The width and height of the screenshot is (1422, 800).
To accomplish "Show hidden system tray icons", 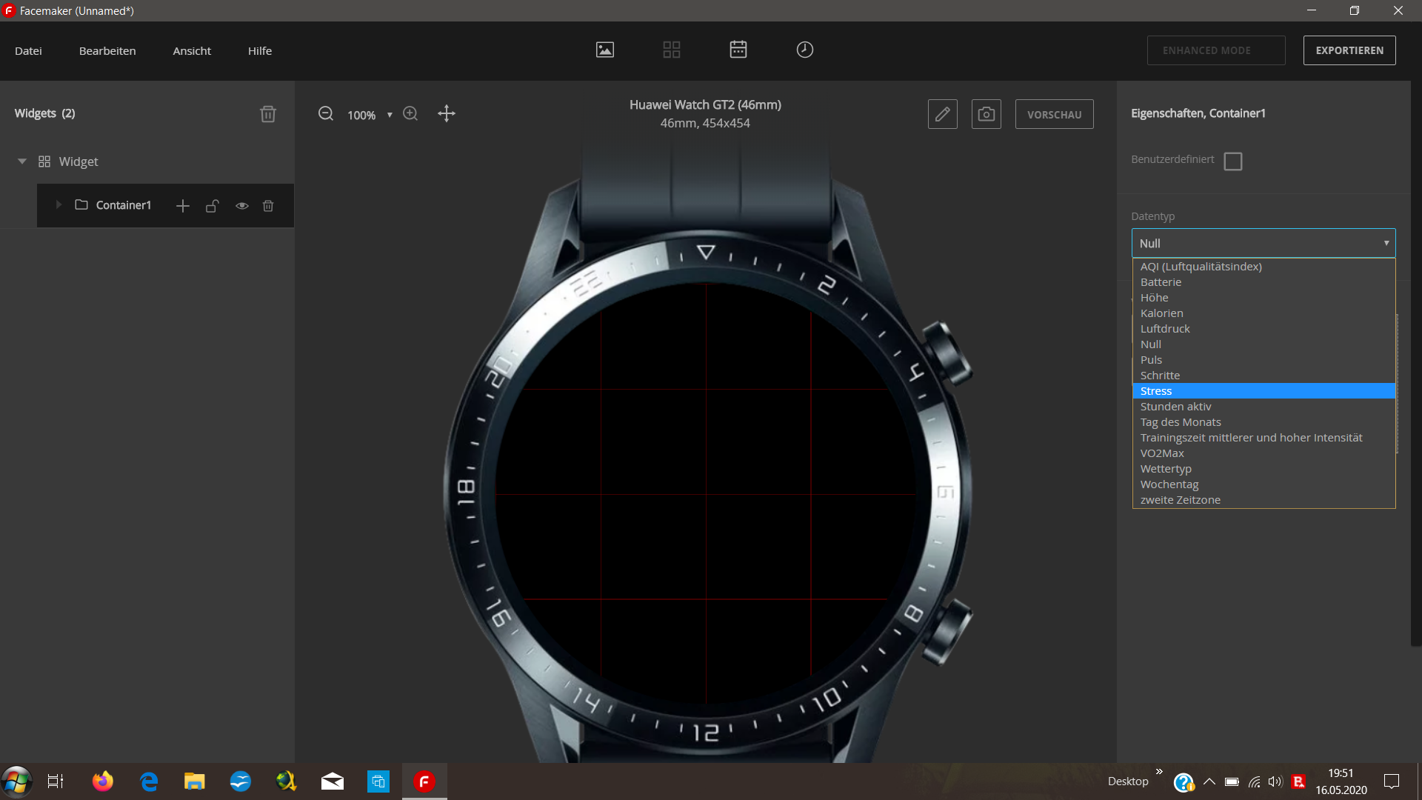I will tap(1209, 781).
